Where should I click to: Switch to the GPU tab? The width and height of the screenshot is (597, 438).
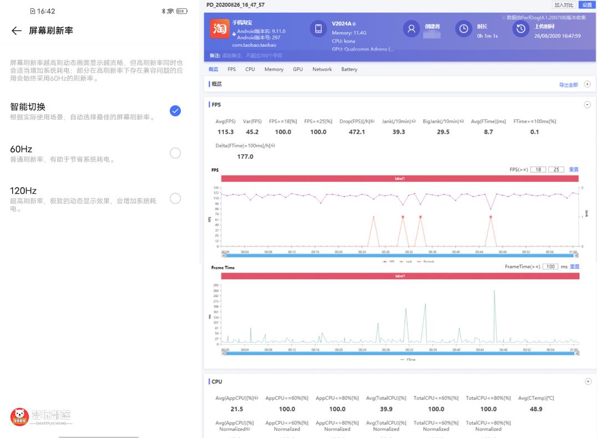(x=297, y=69)
